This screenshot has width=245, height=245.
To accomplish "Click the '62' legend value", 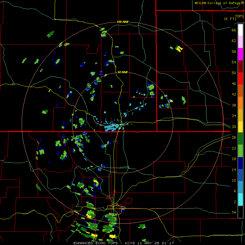I will 234,41.
